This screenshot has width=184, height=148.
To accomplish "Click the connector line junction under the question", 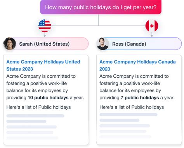I will pos(98,26).
